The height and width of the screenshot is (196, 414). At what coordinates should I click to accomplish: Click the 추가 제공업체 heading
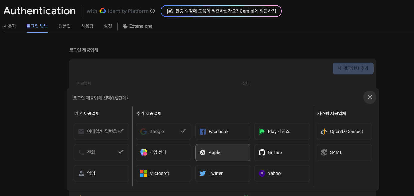(149, 113)
